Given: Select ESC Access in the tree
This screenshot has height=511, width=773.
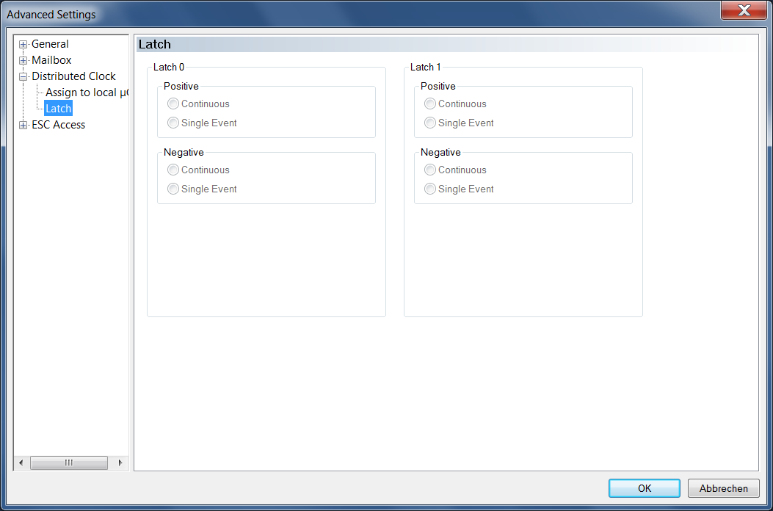Looking at the screenshot, I should pyautogui.click(x=59, y=125).
